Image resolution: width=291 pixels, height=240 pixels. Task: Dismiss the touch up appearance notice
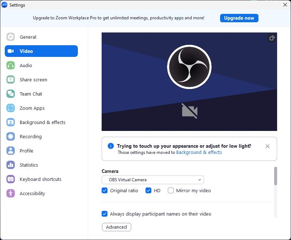[x=268, y=146]
